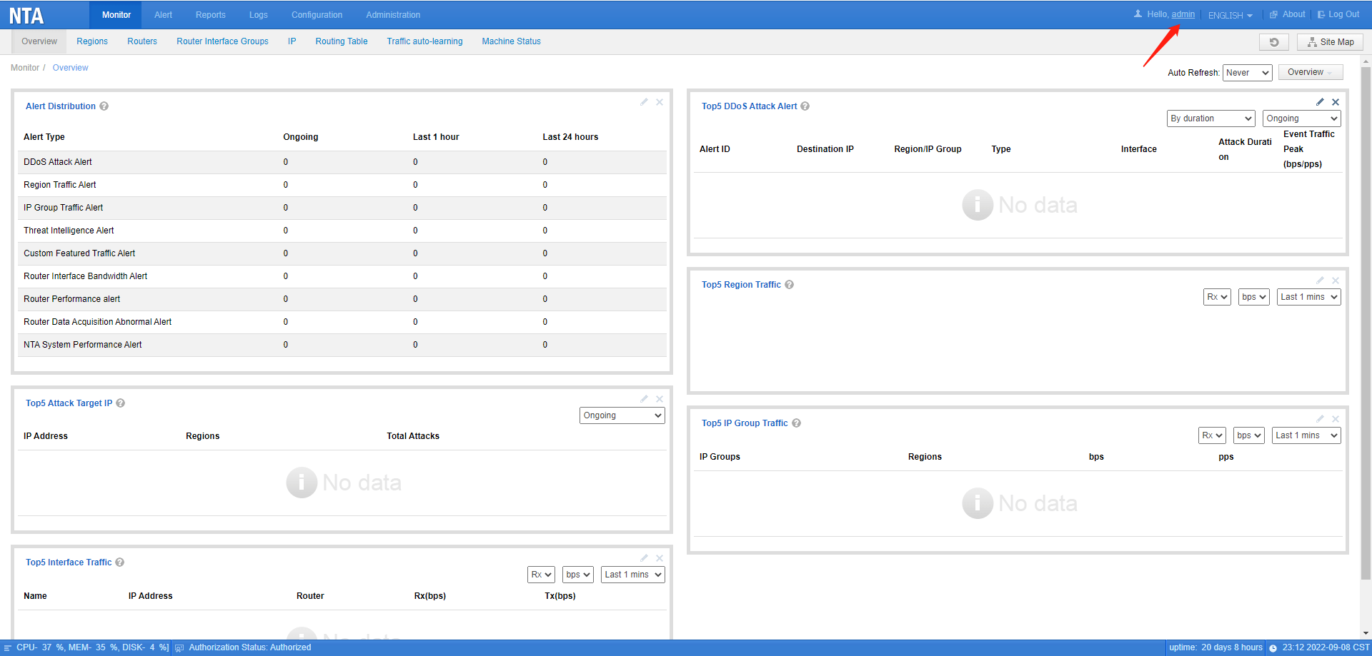Open bps dropdown in Top5 Interface Traffic
Image resolution: width=1372 pixels, height=656 pixels.
578,575
